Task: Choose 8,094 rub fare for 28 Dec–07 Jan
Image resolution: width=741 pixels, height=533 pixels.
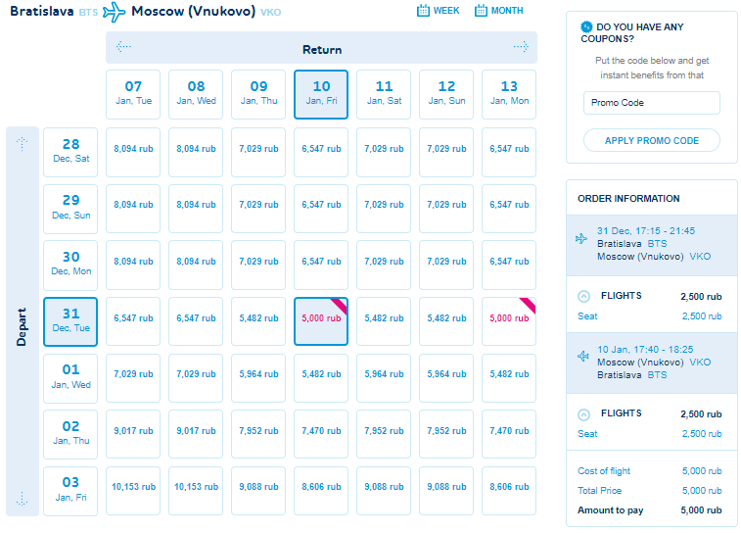Action: pos(133,152)
